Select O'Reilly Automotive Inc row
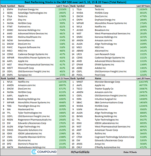The image size is (151, 156). 110,147
